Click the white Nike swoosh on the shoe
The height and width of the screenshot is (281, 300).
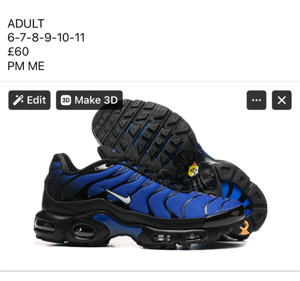pos(119,196)
